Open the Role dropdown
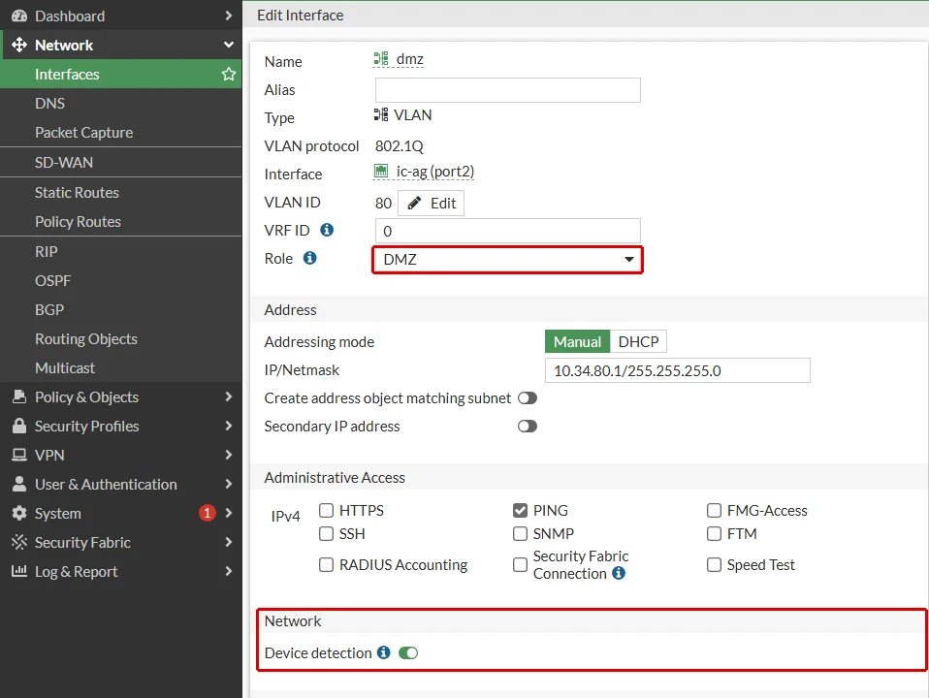This screenshot has height=698, width=929. click(x=508, y=260)
